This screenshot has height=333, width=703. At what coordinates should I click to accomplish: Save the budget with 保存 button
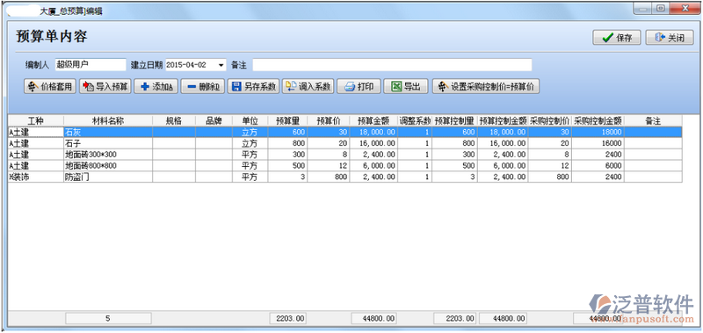pyautogui.click(x=617, y=38)
